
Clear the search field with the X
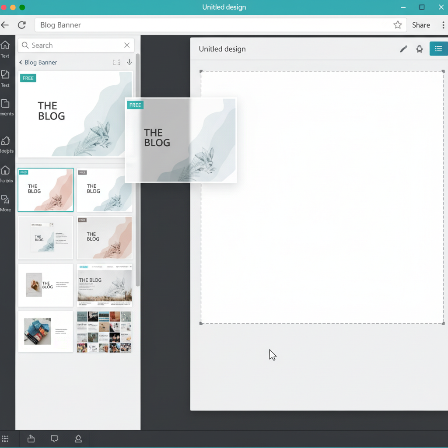pyautogui.click(x=126, y=45)
